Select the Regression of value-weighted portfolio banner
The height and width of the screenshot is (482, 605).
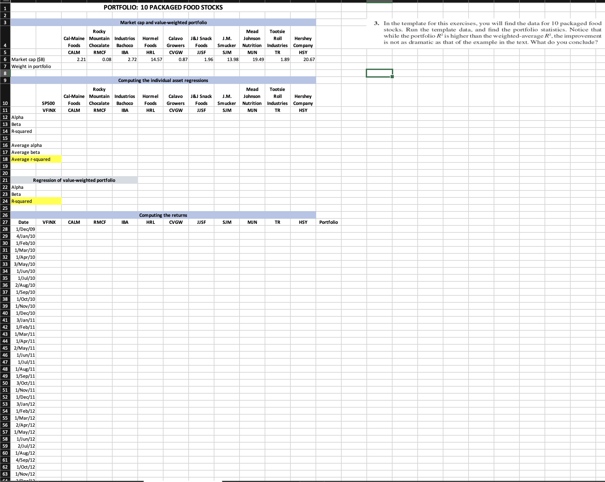click(x=74, y=180)
